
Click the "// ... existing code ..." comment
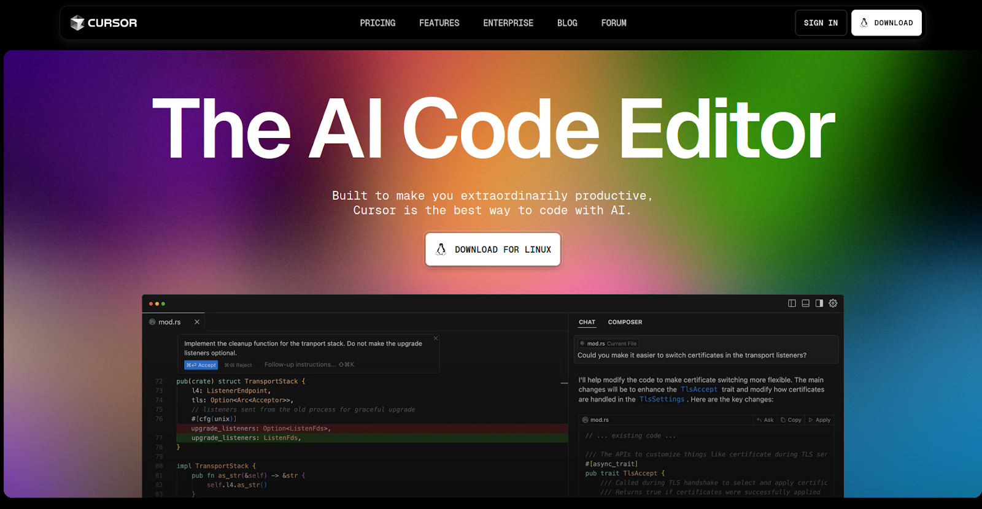[630, 436]
